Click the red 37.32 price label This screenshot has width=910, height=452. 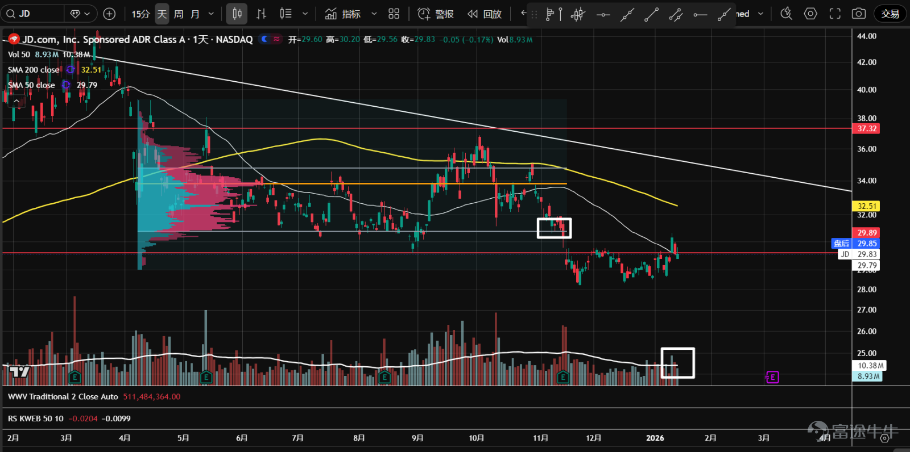click(x=867, y=129)
